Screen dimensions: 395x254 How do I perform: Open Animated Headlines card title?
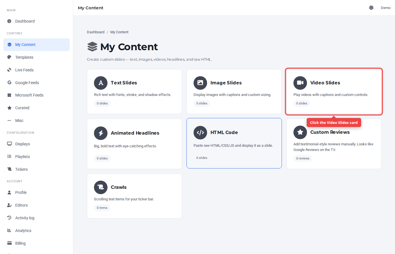point(135,133)
